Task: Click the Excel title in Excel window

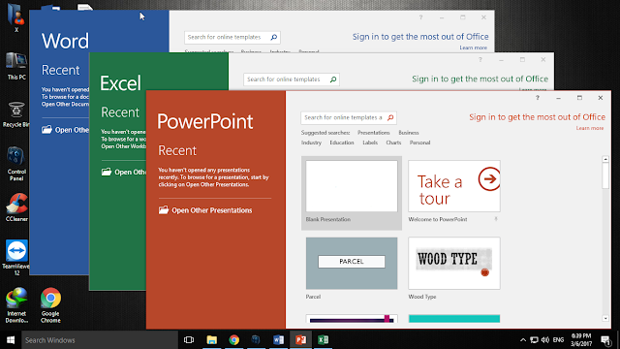Action: [120, 83]
